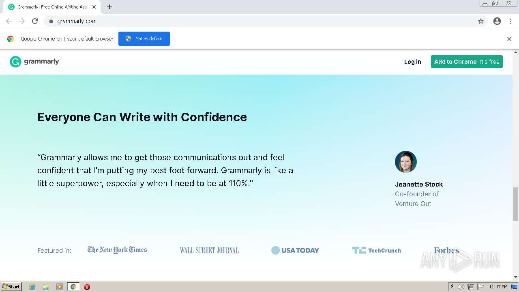Click the Chrome icon in the taskbar

(x=73, y=287)
